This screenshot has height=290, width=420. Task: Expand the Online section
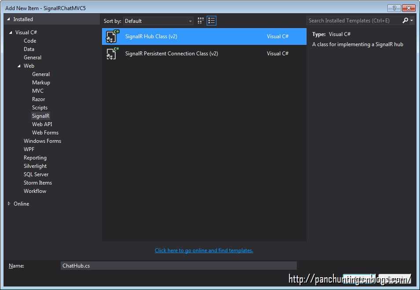tap(9, 203)
